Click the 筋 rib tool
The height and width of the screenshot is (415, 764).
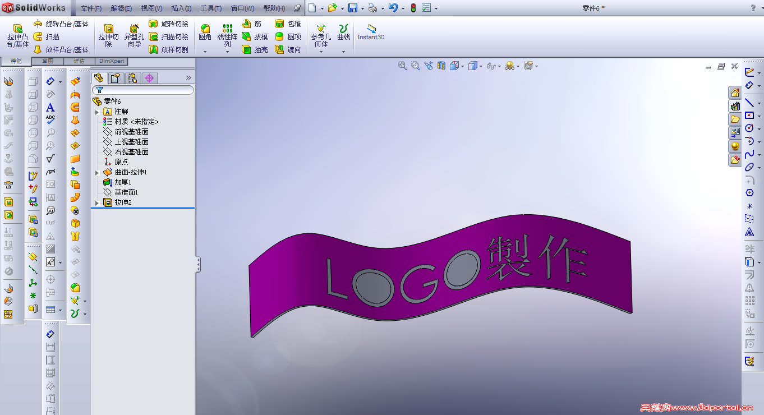[x=251, y=24]
